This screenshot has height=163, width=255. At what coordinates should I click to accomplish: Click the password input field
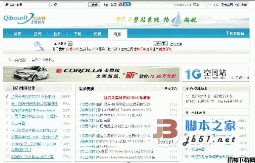click(70, 5)
